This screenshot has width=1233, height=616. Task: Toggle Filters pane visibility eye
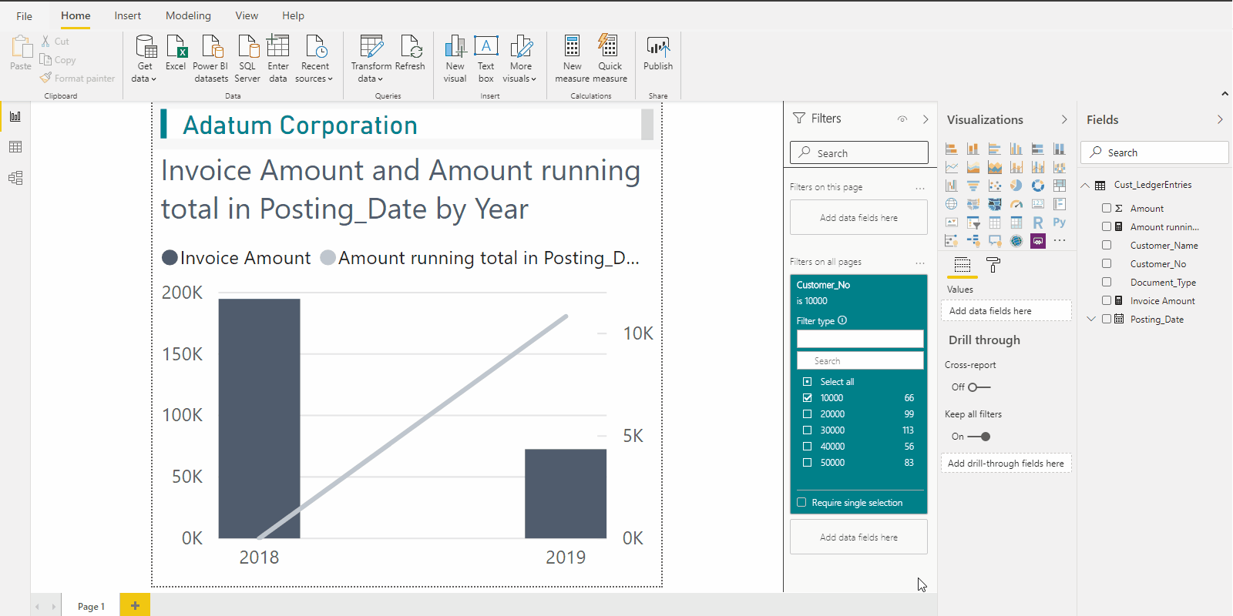[x=902, y=119]
